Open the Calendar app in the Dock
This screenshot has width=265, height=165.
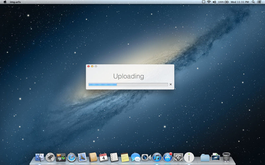point(103,157)
